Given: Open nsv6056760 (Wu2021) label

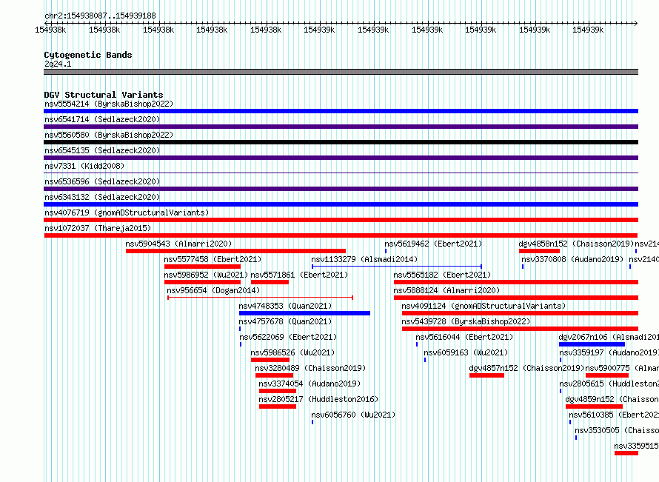Looking at the screenshot, I should [x=353, y=415].
